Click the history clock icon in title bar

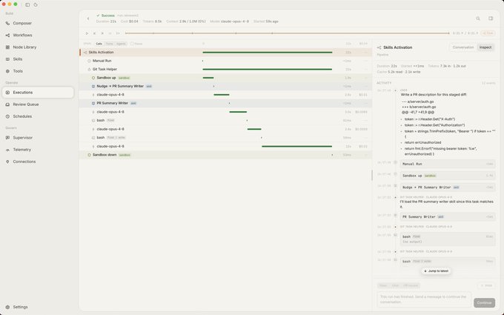(36, 5)
